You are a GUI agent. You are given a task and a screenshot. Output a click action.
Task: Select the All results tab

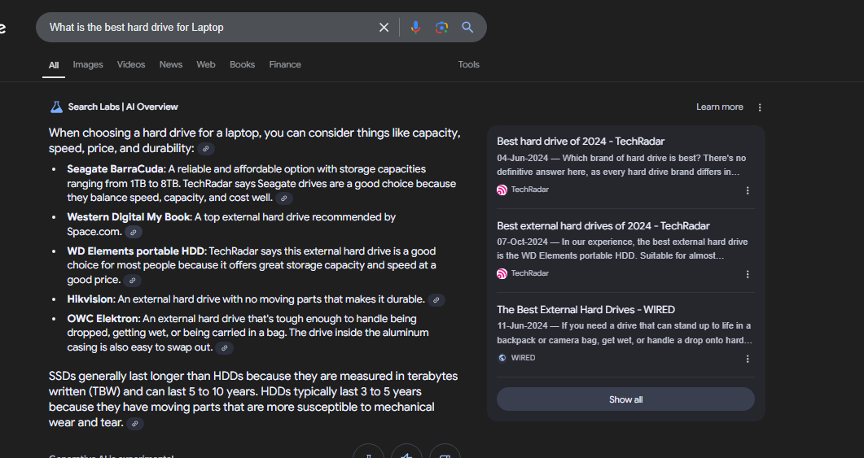54,65
